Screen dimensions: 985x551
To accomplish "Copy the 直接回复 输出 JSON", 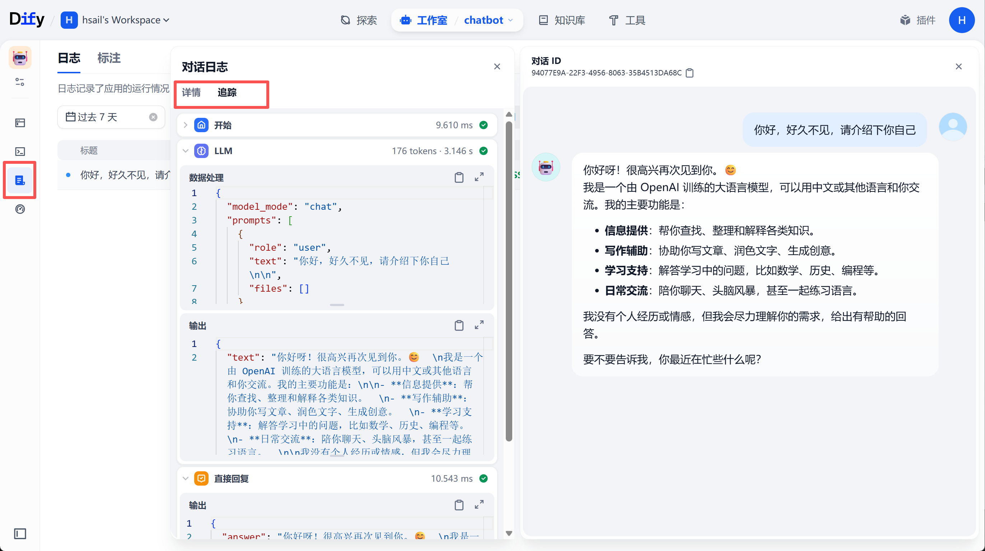I will click(459, 505).
